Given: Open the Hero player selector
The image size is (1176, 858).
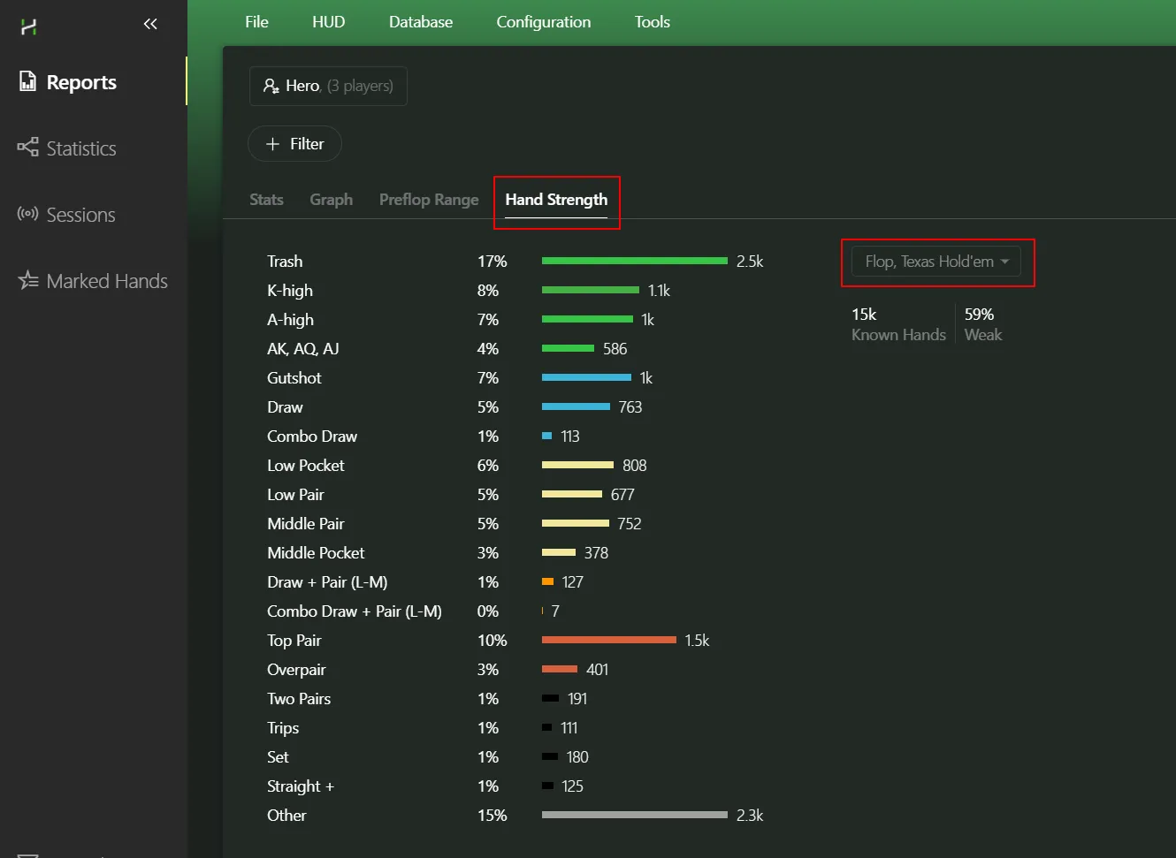Looking at the screenshot, I should tap(328, 86).
